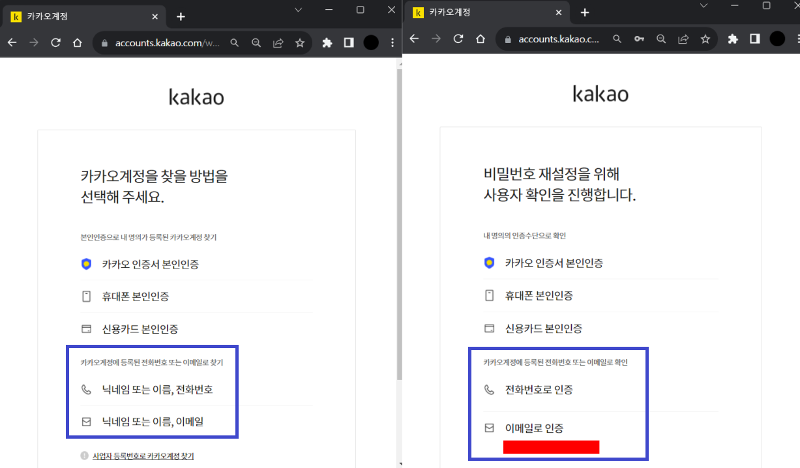The height and width of the screenshot is (468, 800).
Task: Choose 휴대폰 본인인증 in left window
Action: click(196, 297)
